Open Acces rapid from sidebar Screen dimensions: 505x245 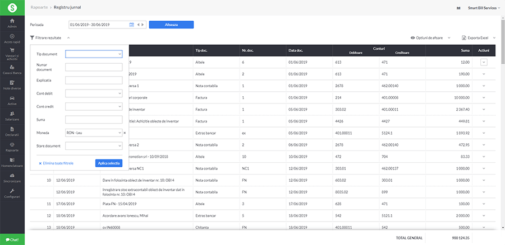coord(12,38)
